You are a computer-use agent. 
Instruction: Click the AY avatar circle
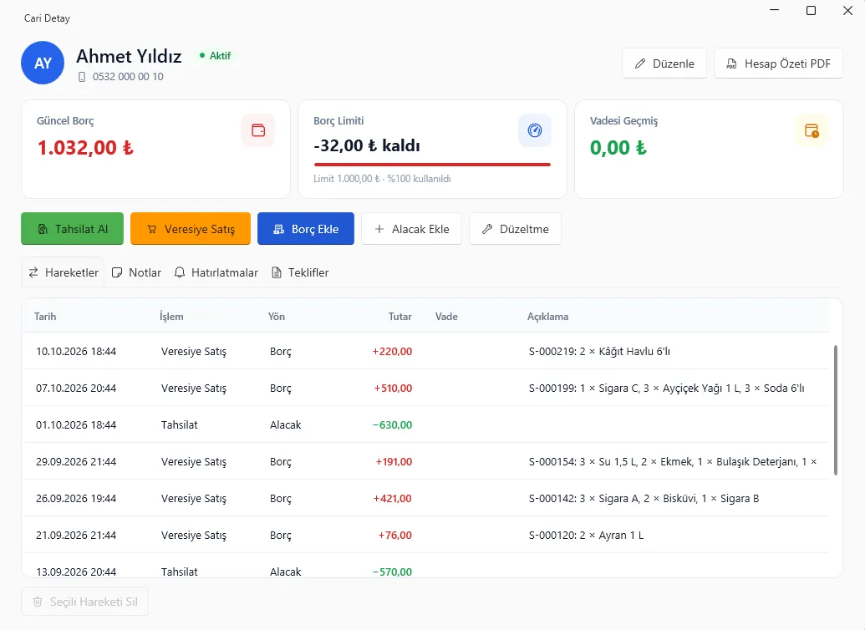(x=43, y=63)
